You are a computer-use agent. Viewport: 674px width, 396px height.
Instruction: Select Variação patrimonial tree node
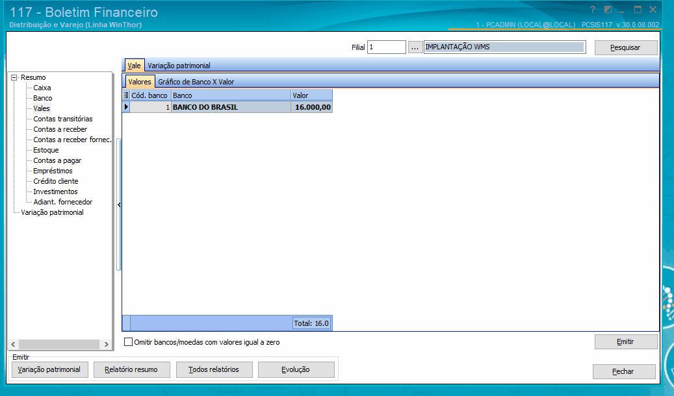(52, 212)
